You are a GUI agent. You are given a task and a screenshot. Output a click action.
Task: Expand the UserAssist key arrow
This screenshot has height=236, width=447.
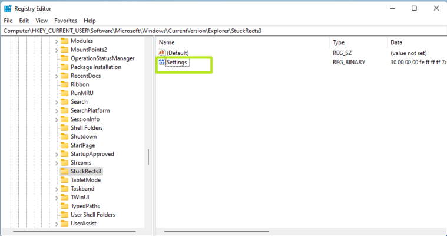[57, 224]
